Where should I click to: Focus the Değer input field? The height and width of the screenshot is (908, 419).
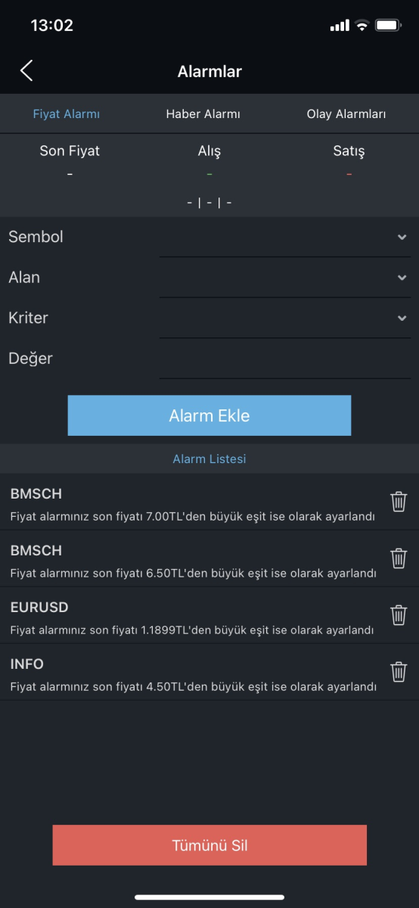(285, 359)
